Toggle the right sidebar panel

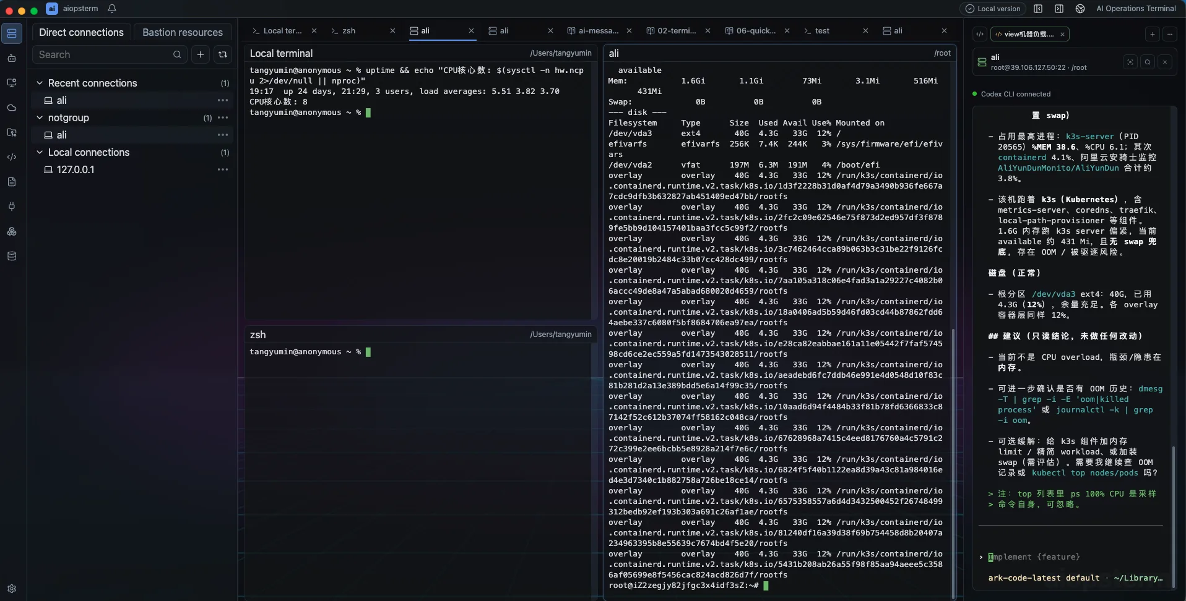coord(1059,9)
